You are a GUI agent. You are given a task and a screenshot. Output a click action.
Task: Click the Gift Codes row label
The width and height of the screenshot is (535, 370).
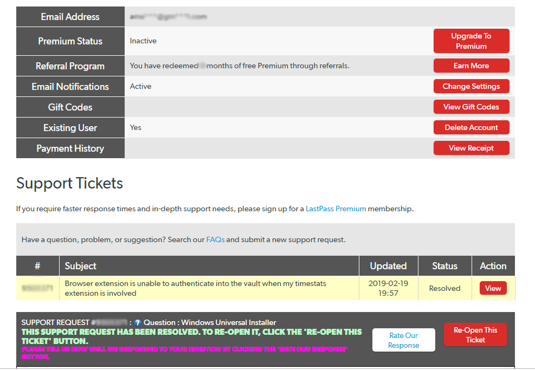[x=70, y=107]
